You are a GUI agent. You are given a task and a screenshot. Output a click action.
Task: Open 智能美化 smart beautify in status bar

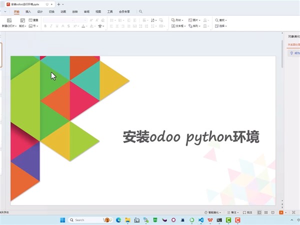(212, 212)
